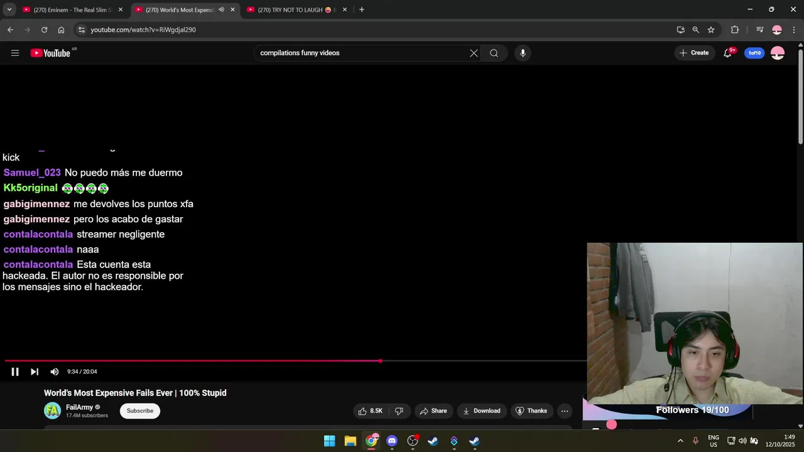The image size is (804, 452).
Task: Close the Eminem tab
Action: [121, 10]
